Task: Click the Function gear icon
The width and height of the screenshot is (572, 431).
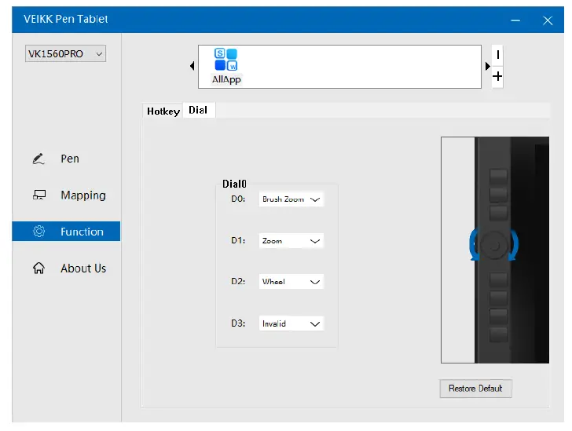Action: click(x=39, y=232)
